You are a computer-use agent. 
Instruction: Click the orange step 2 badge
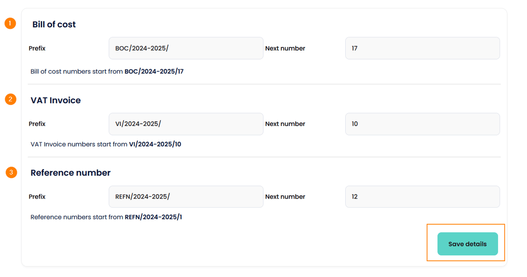[x=11, y=99]
